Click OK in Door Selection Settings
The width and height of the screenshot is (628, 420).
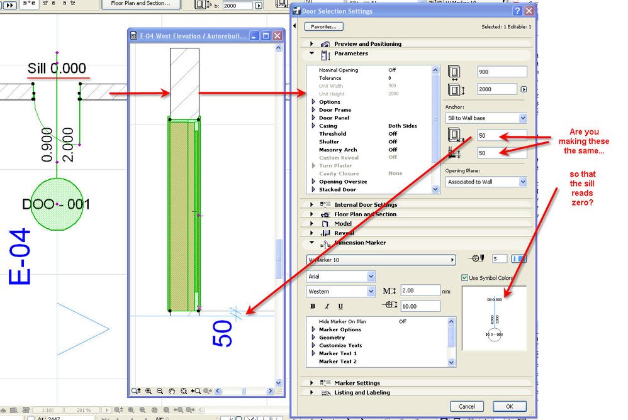point(509,406)
